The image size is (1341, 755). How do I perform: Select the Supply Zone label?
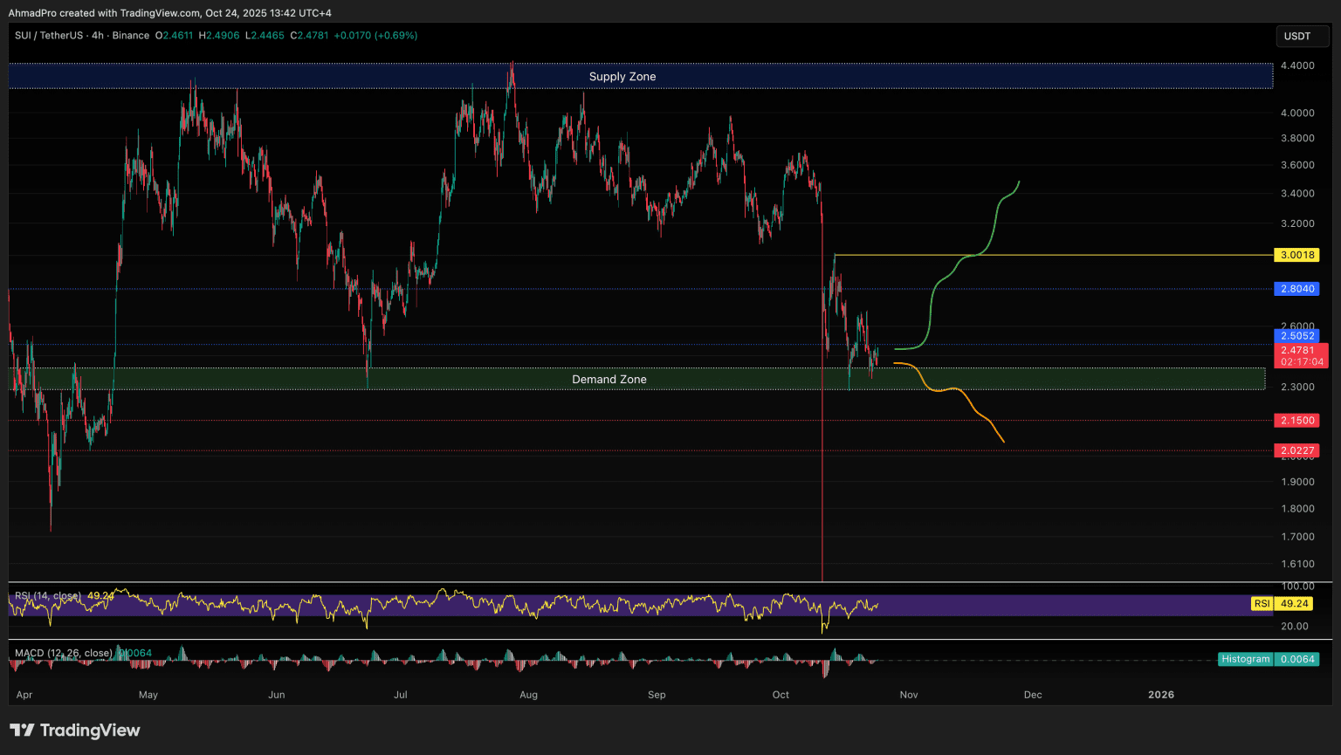coord(622,77)
